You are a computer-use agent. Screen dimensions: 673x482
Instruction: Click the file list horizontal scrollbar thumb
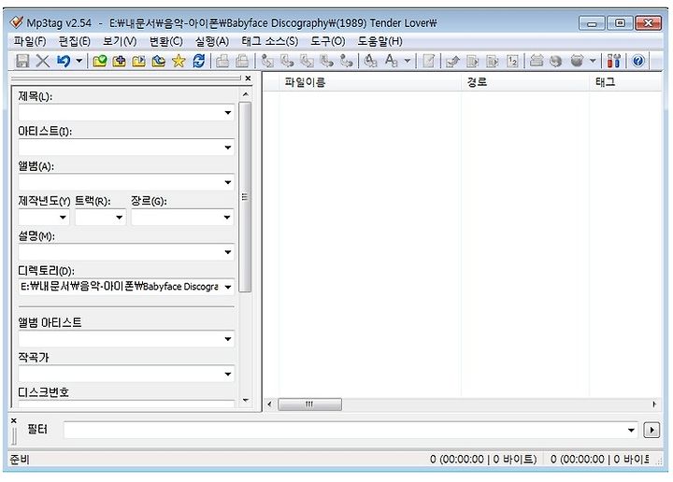(310, 404)
